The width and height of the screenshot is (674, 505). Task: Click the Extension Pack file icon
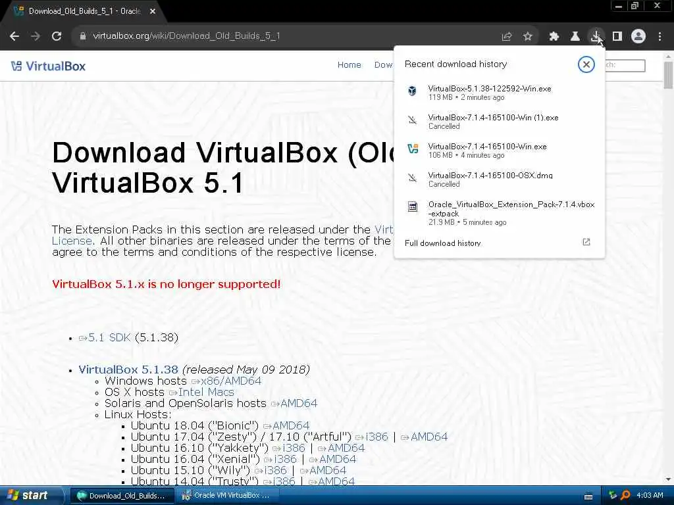[413, 206]
